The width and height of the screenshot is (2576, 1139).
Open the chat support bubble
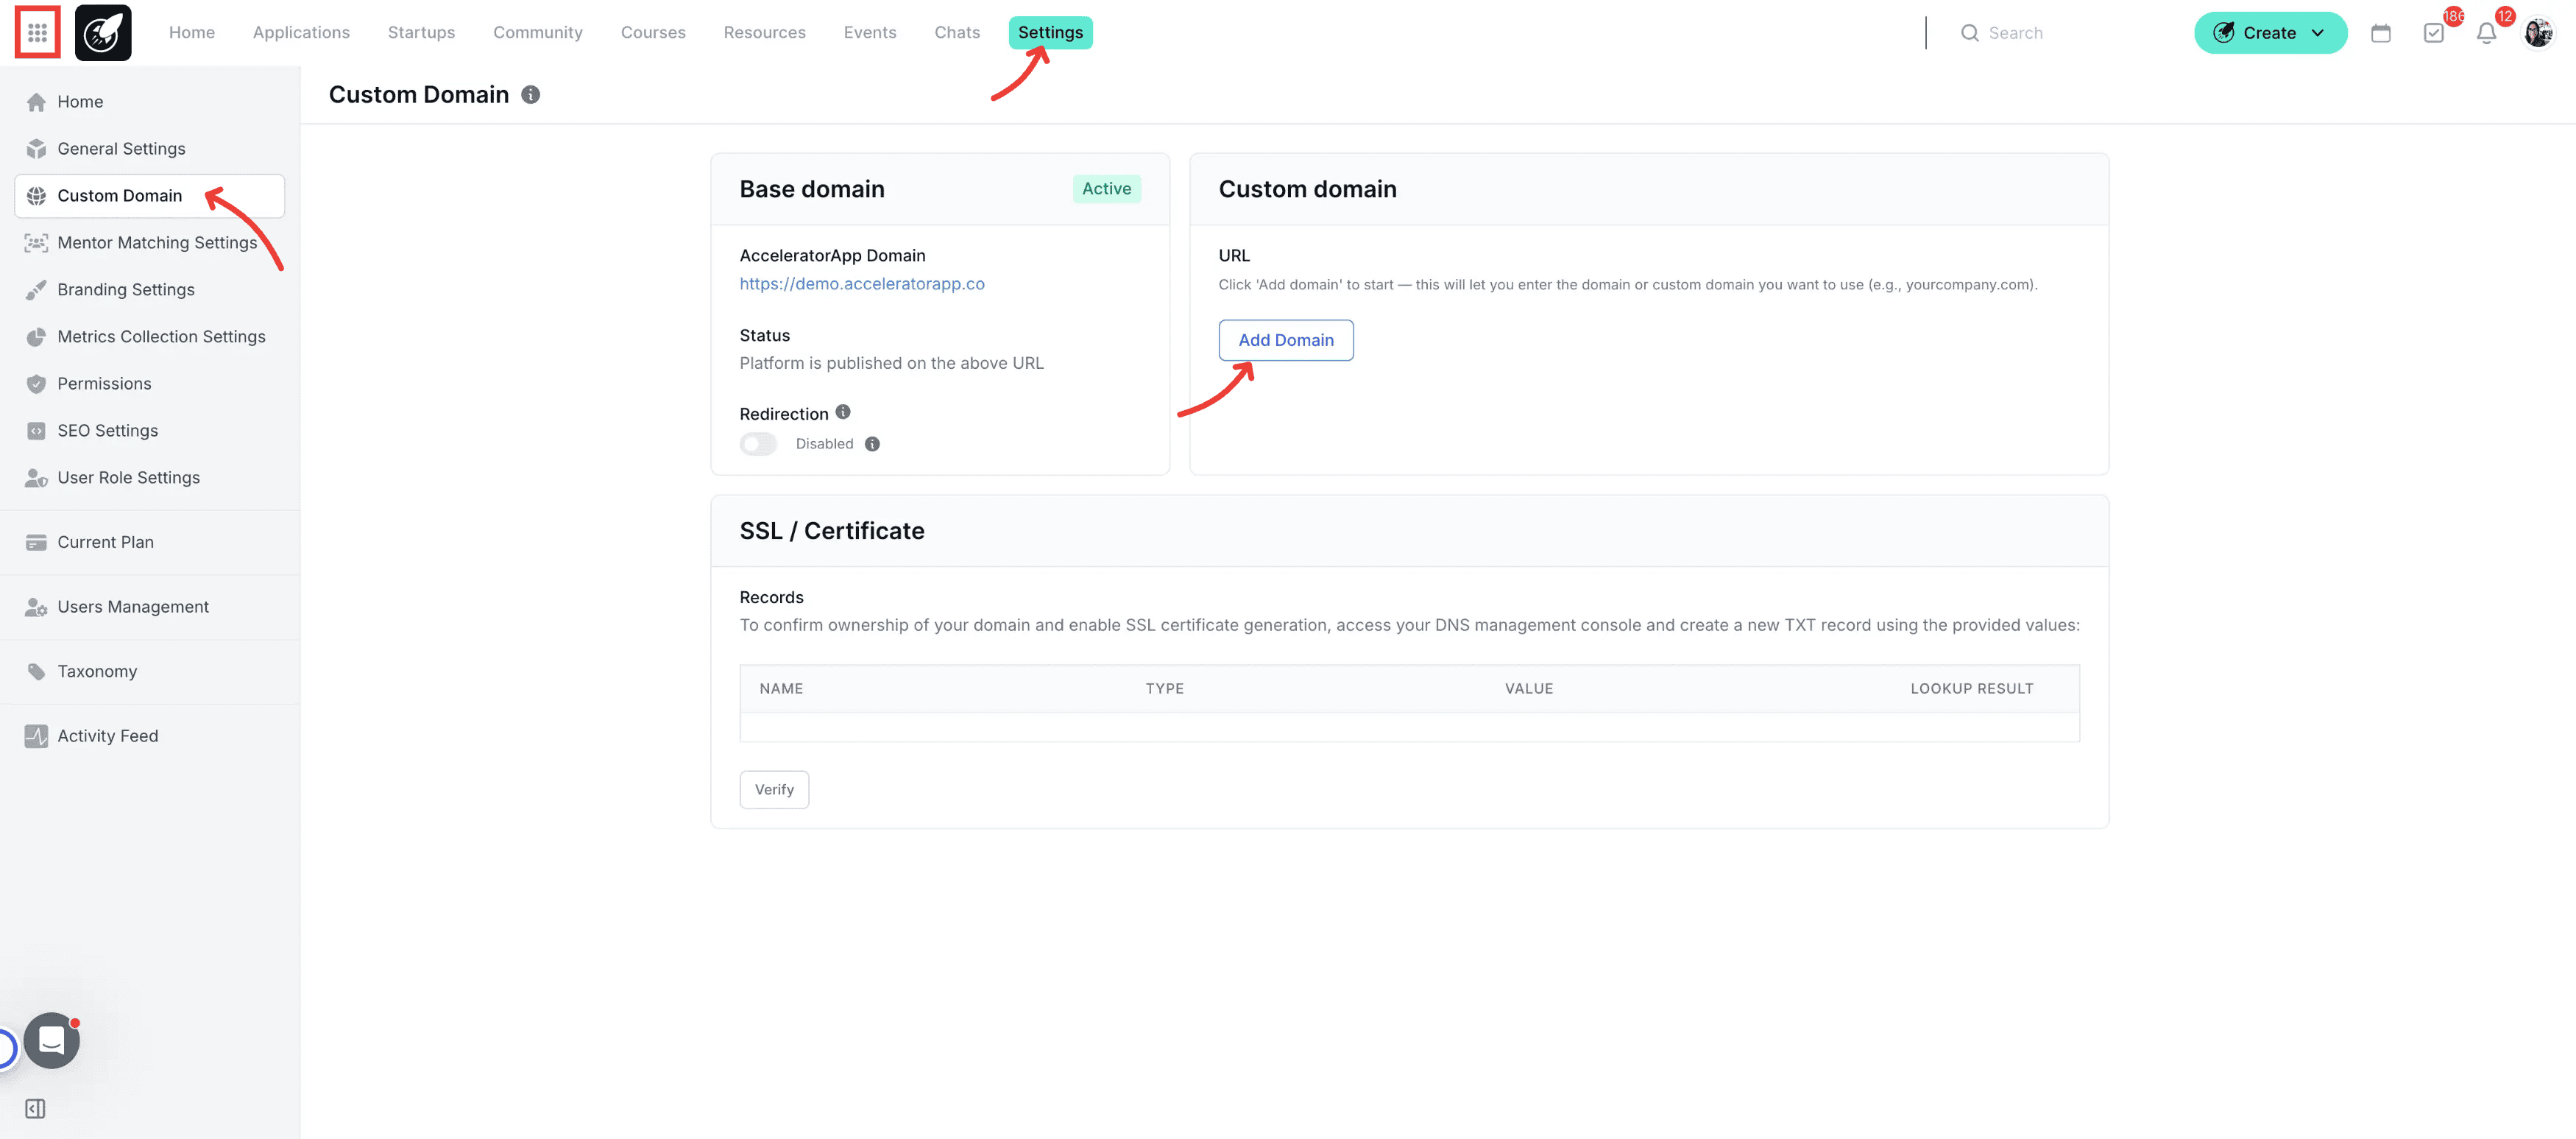coord(52,1040)
